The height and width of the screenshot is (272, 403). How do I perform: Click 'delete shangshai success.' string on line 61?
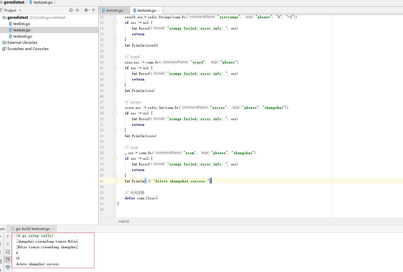coord(182,181)
